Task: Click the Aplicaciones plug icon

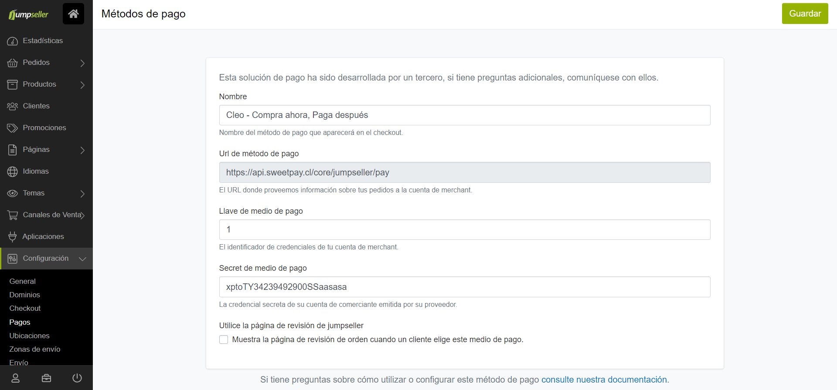Action: (x=12, y=237)
